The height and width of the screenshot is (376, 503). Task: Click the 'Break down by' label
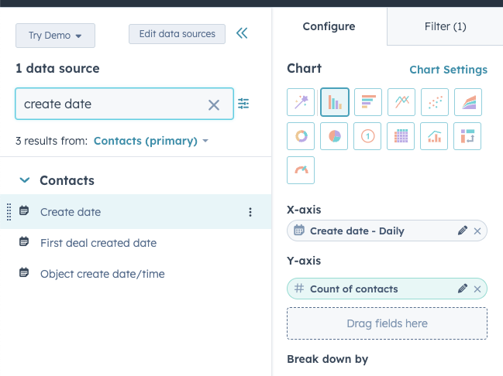point(328,359)
